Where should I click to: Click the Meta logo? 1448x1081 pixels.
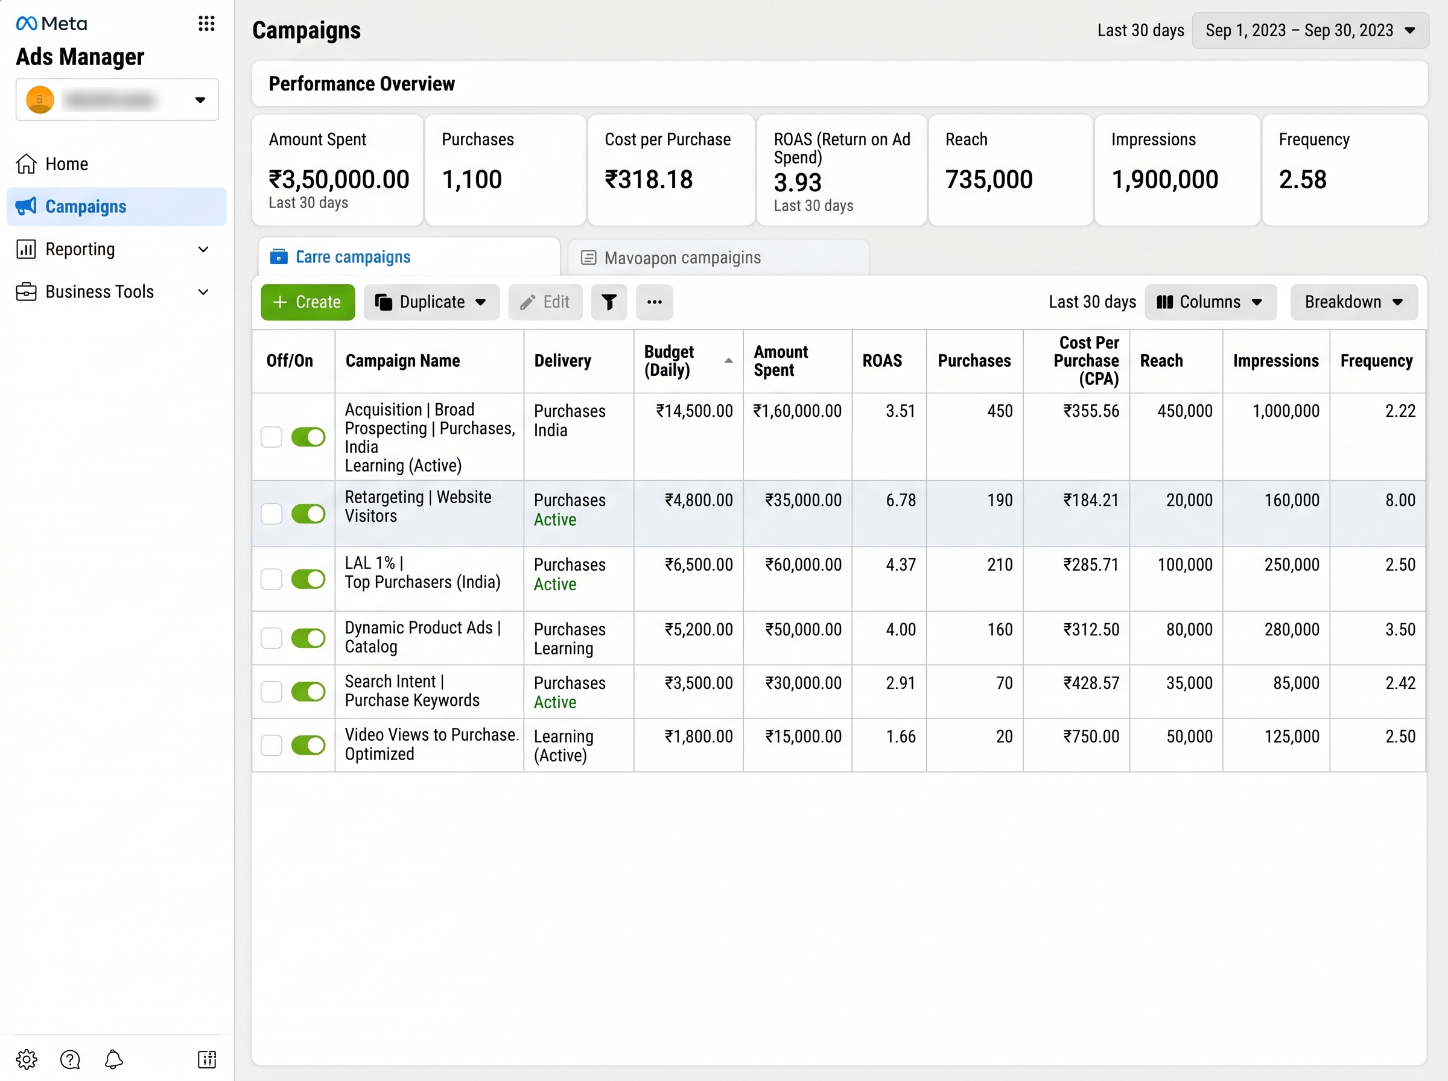51,24
